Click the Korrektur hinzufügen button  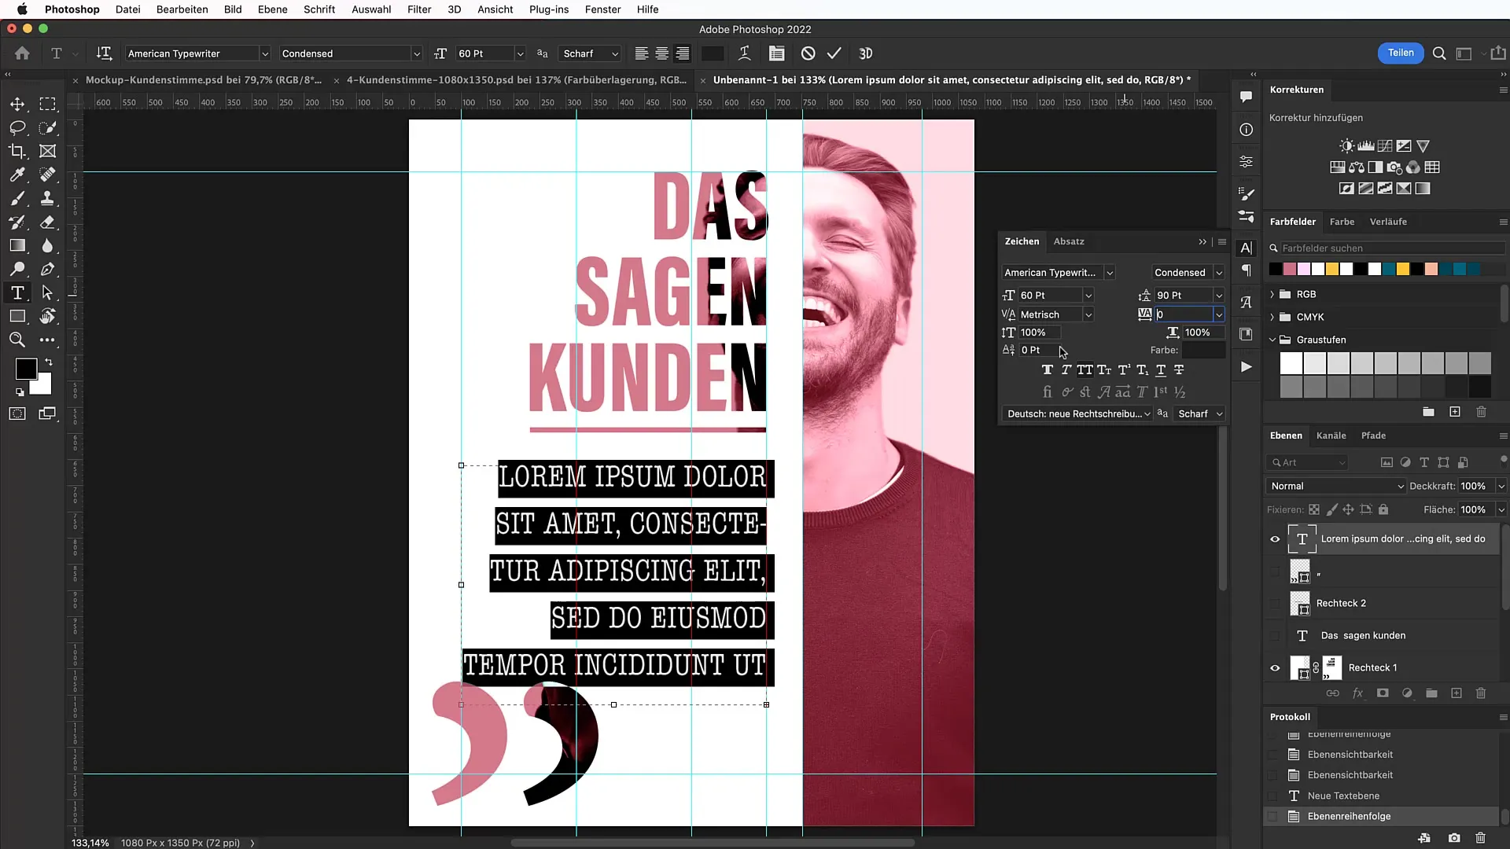pyautogui.click(x=1316, y=117)
